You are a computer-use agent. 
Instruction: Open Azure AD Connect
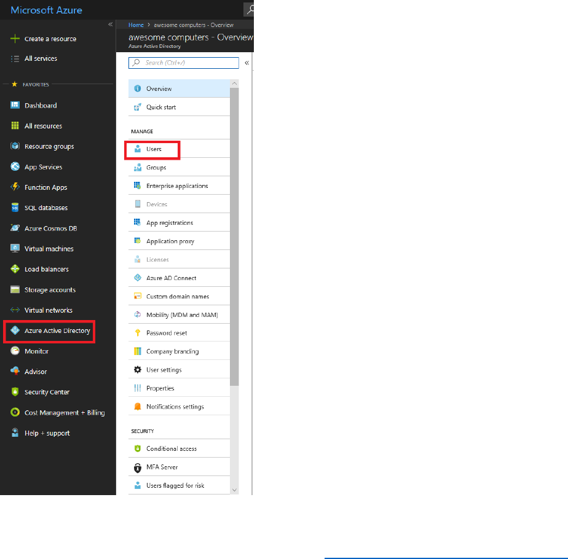(x=179, y=278)
